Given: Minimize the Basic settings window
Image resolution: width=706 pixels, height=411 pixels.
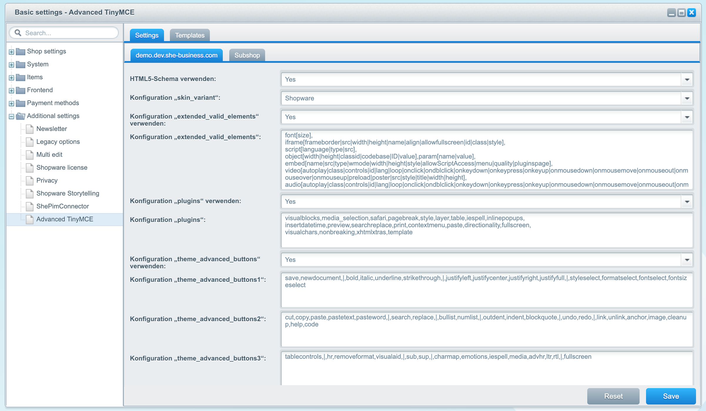Looking at the screenshot, I should 672,13.
